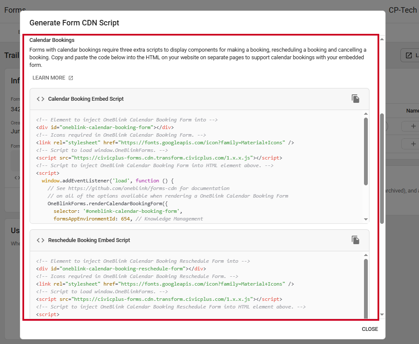Click the CP-Tech label in background header

coord(402,10)
